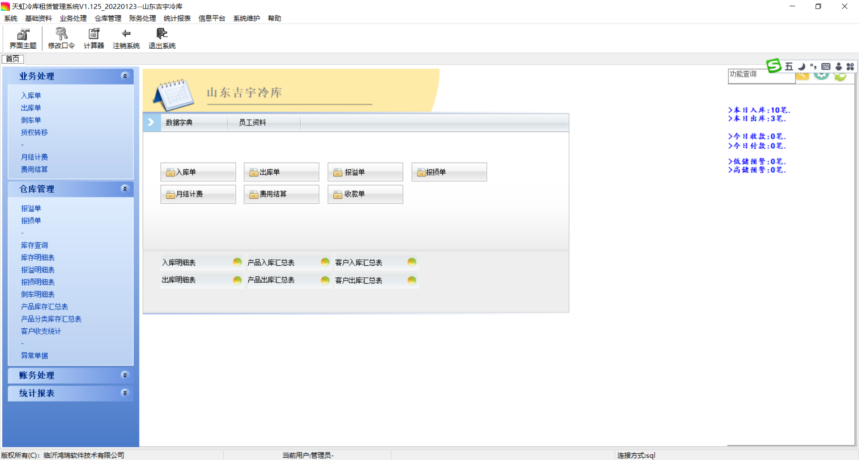This screenshot has width=859, height=460.
Task: Click the indicator dot beside 产品入库汇总表
Action: 325,262
